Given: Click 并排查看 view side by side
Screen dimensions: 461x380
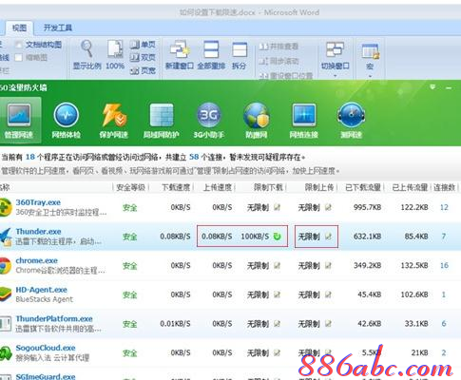Looking at the screenshot, I should (279, 47).
